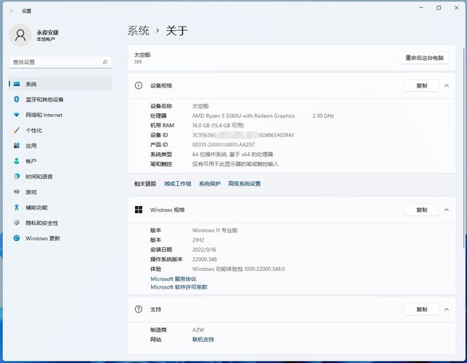Open Microsoft 服务协议 link

pos(174,279)
